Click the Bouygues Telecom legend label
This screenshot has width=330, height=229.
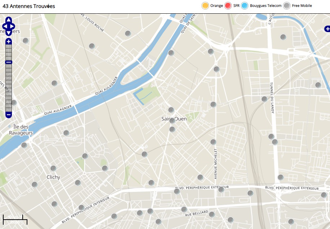266,5
